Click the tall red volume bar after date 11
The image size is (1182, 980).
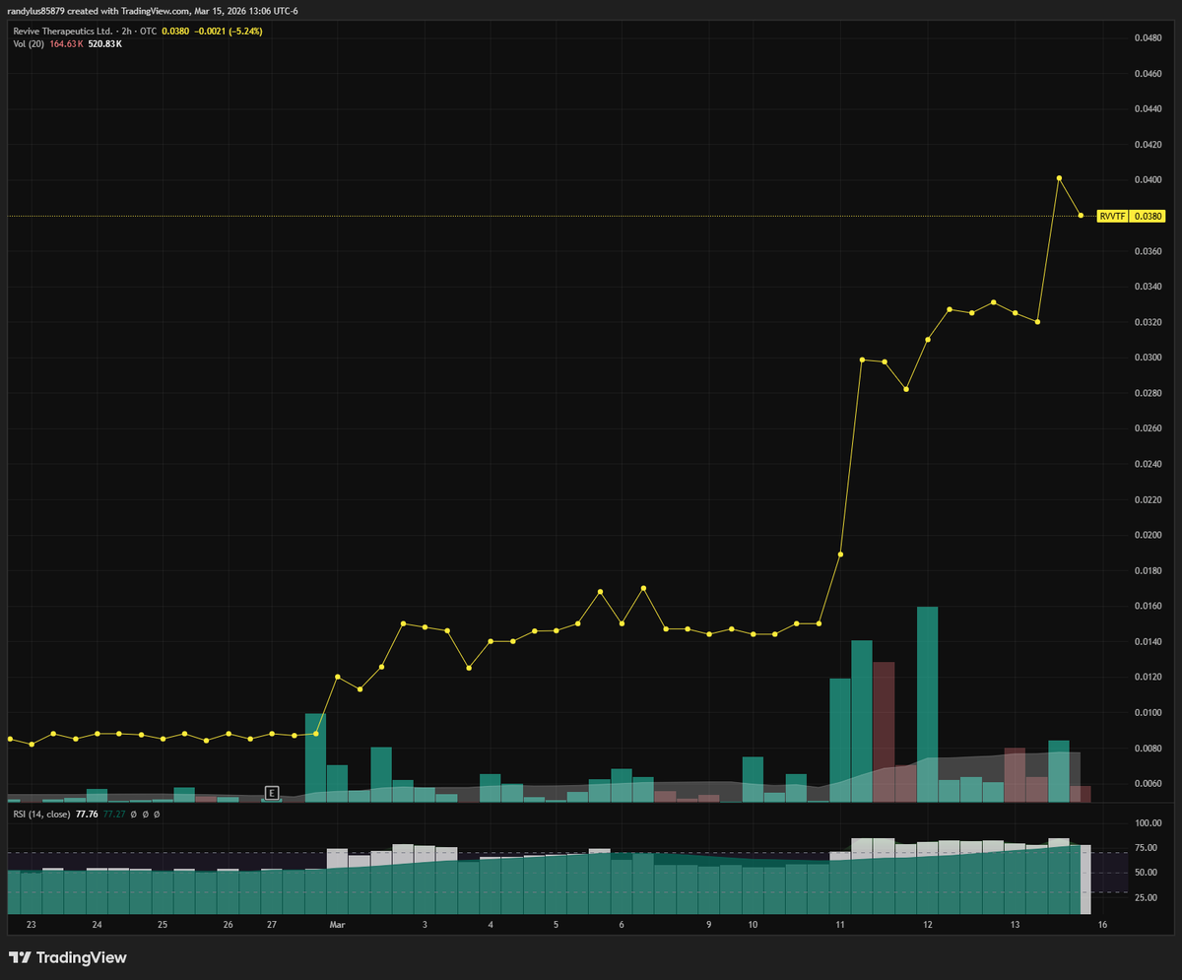point(884,732)
